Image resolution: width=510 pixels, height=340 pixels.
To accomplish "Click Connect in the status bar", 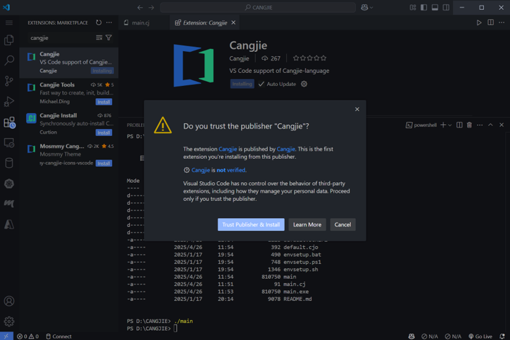I will 58,336.
